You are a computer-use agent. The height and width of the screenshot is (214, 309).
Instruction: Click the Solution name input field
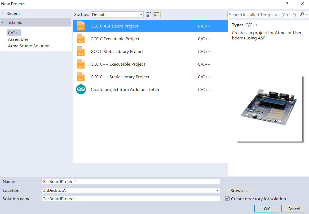tap(131, 199)
